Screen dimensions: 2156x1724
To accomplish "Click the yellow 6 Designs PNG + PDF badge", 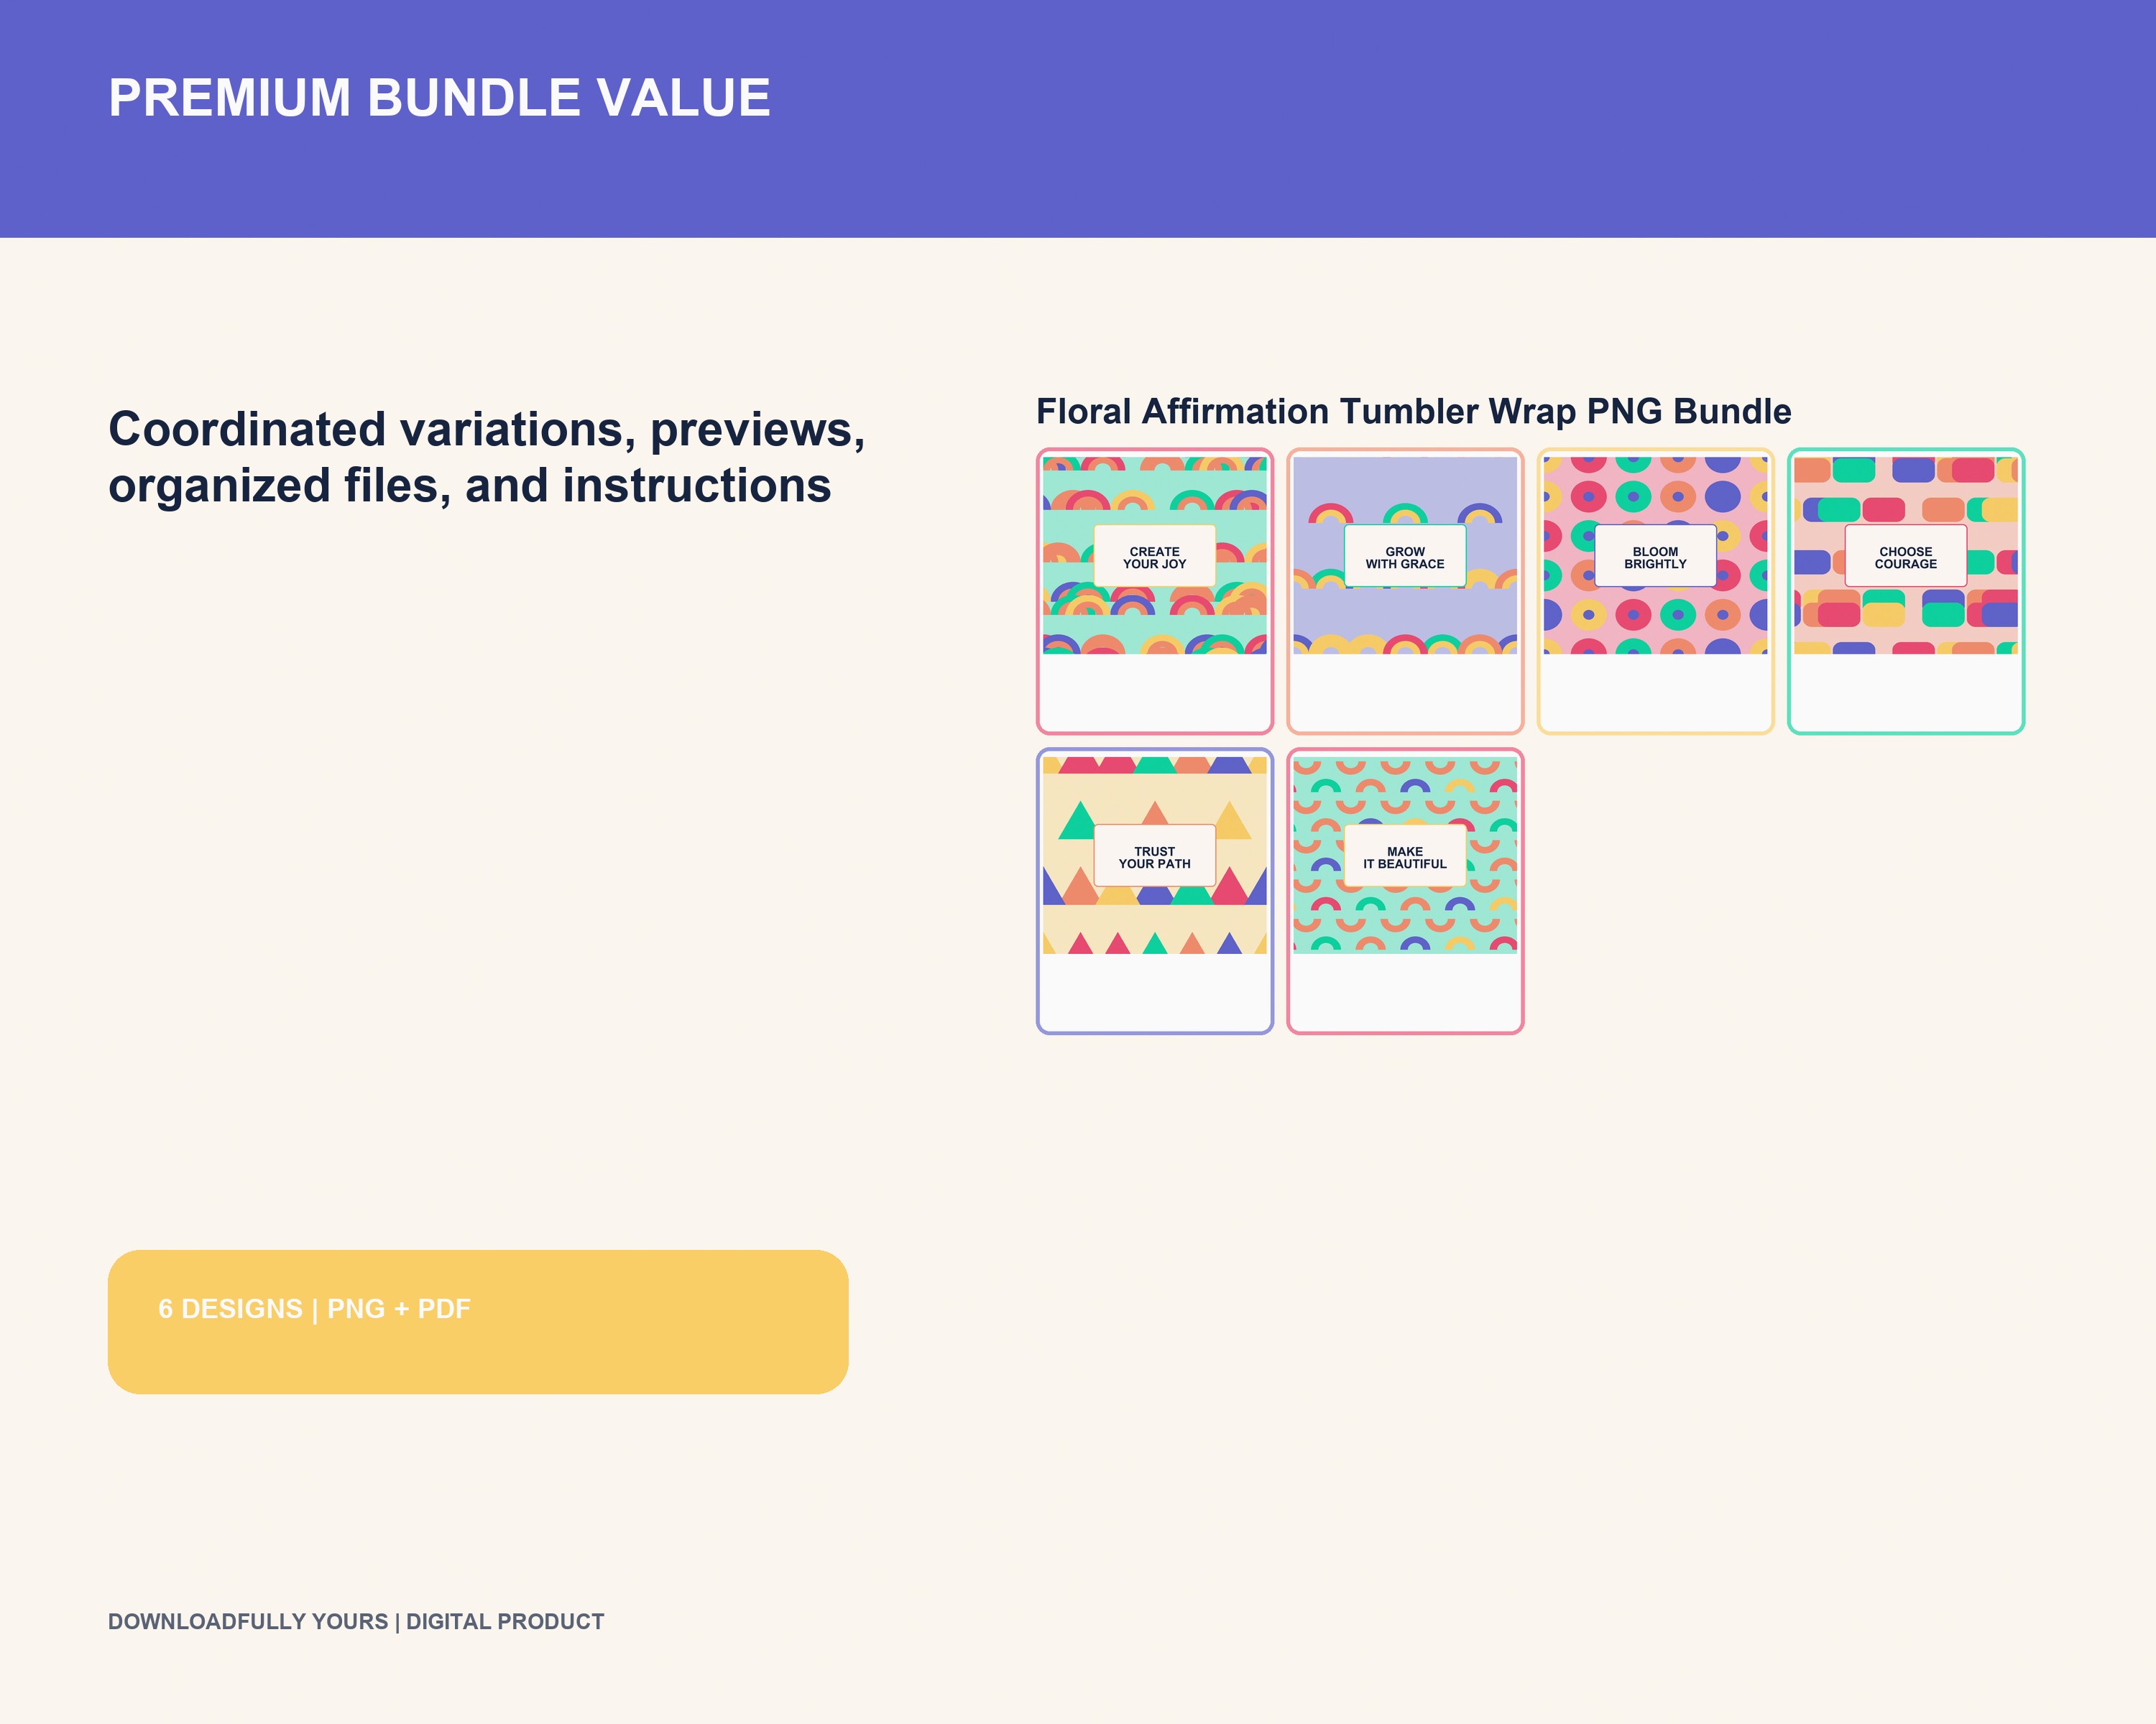I will click(x=478, y=1321).
